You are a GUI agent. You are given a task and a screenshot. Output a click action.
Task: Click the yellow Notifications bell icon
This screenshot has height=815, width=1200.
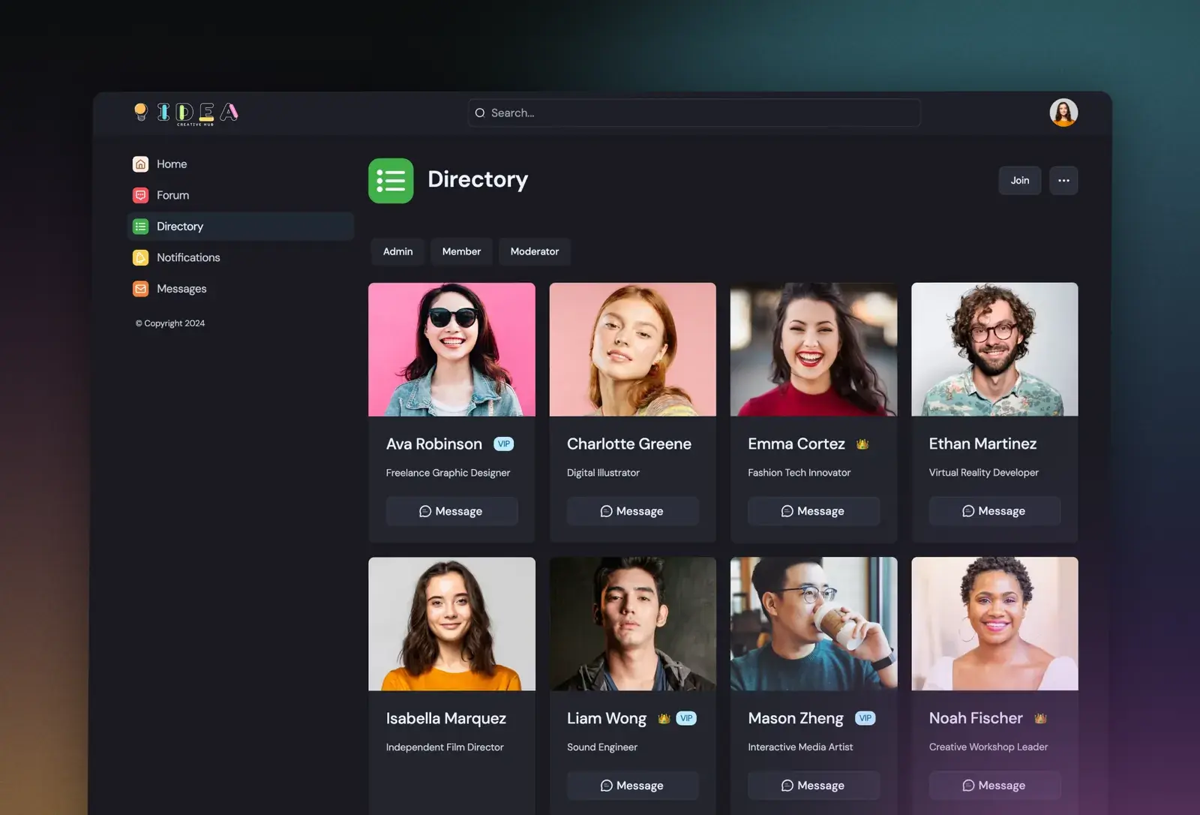click(x=140, y=257)
